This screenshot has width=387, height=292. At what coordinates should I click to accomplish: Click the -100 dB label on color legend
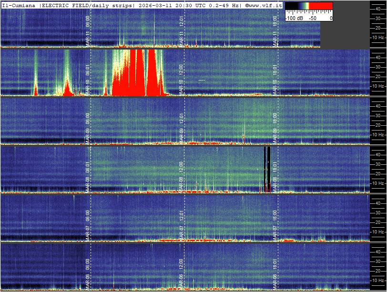click(294, 18)
